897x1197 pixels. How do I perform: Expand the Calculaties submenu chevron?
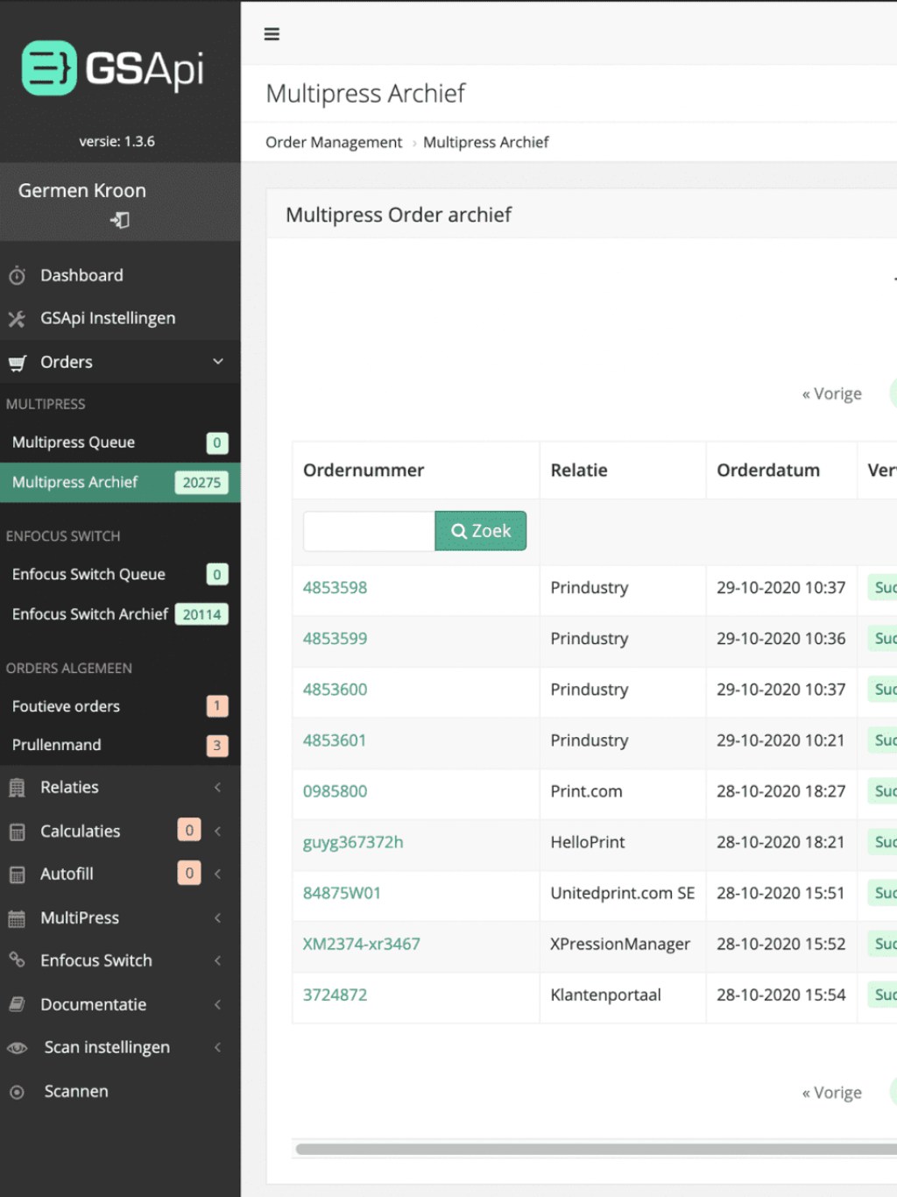tap(217, 831)
